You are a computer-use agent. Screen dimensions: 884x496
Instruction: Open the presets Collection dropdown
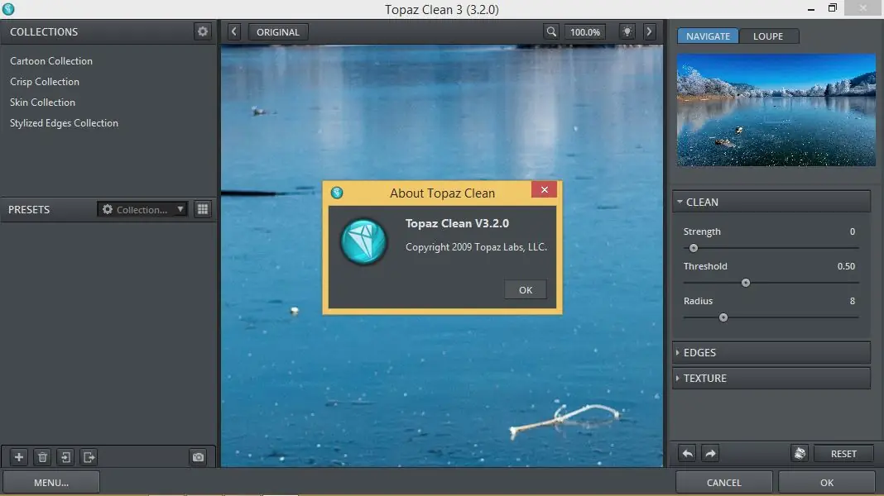pyautogui.click(x=142, y=209)
